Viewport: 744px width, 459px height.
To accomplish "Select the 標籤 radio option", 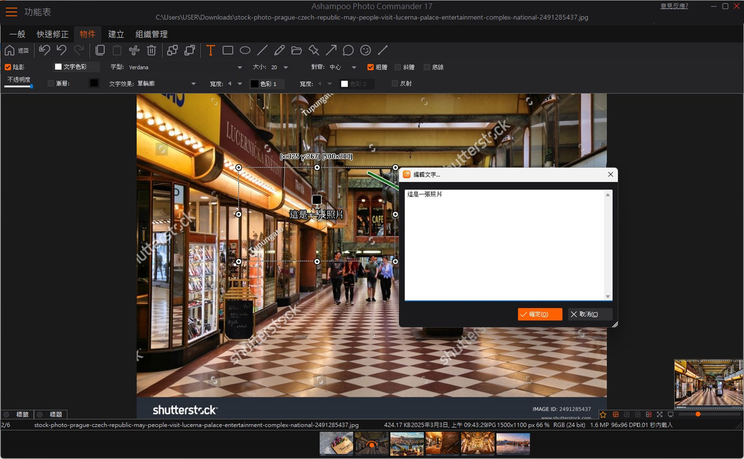I will [x=6, y=414].
